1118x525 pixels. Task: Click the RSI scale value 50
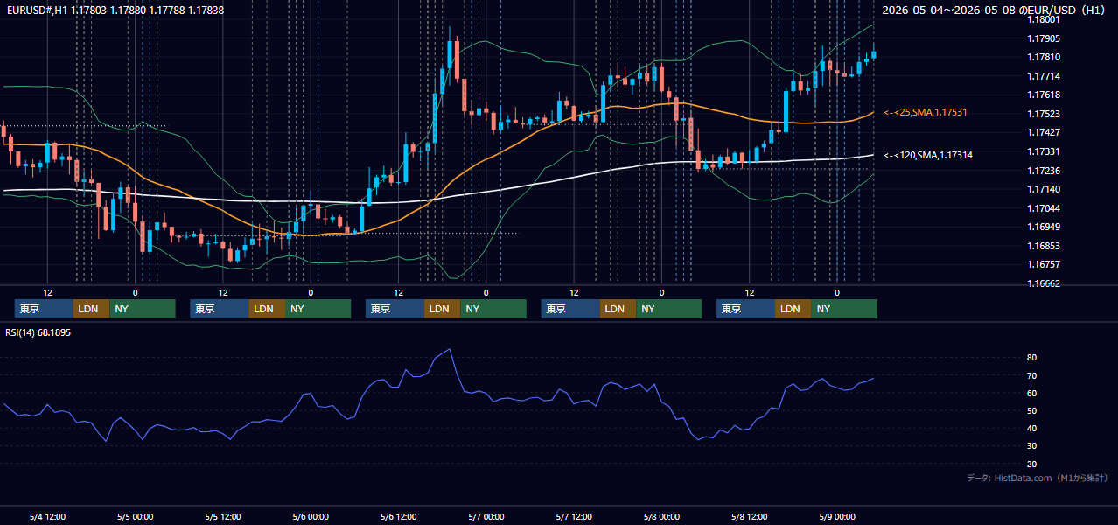pyautogui.click(x=1032, y=410)
